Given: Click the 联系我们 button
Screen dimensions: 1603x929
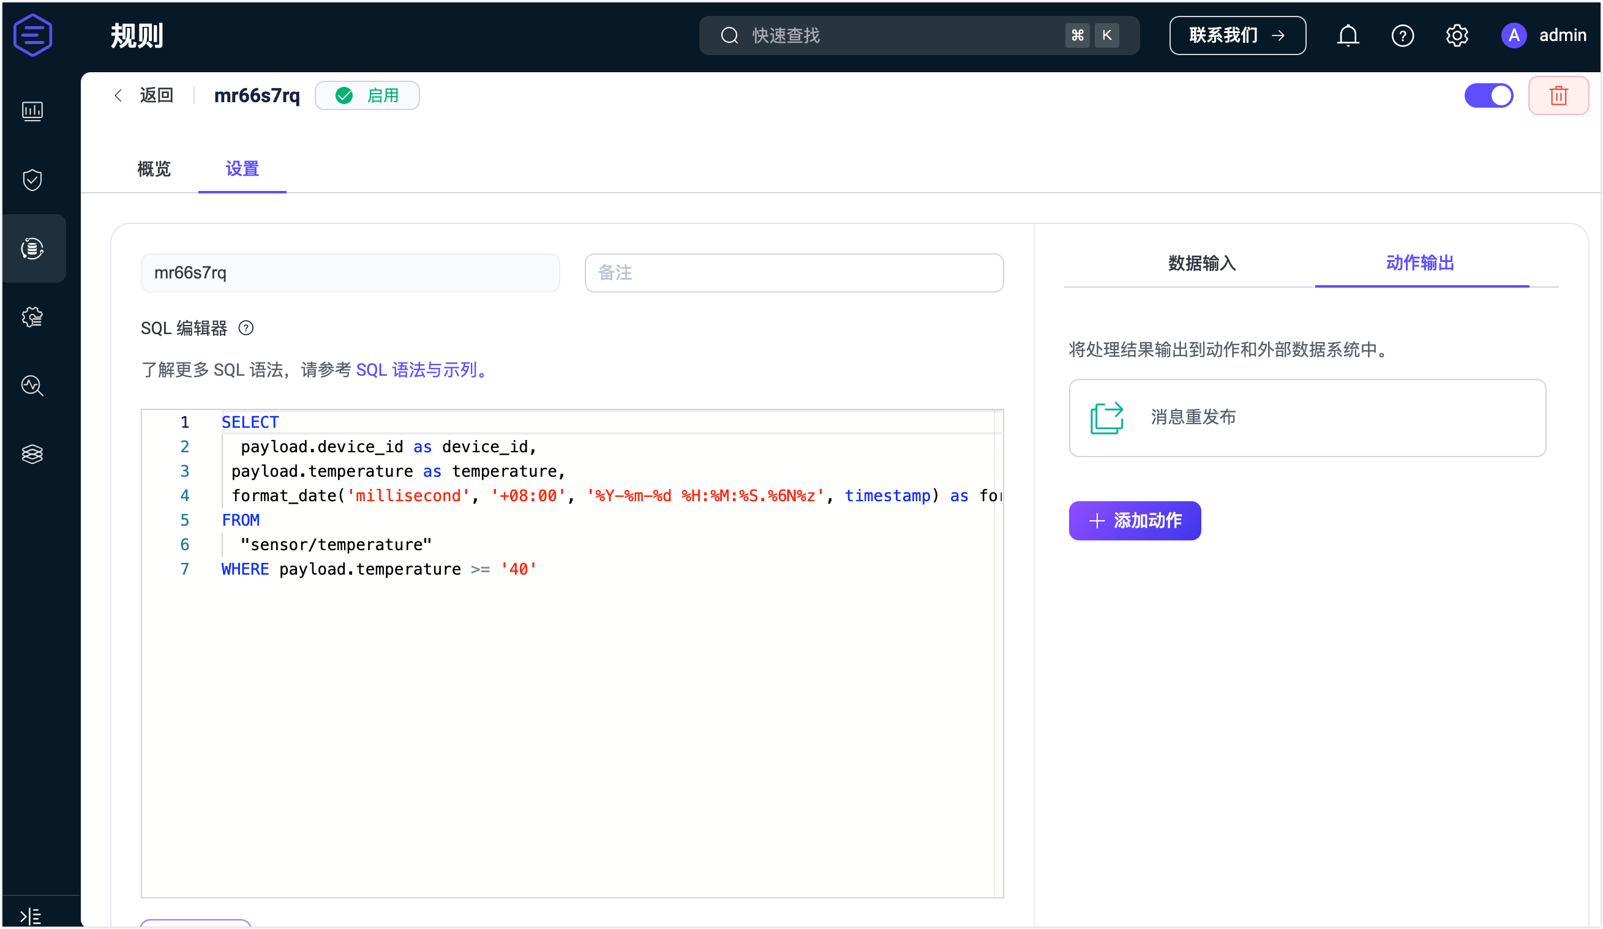Looking at the screenshot, I should (x=1237, y=35).
